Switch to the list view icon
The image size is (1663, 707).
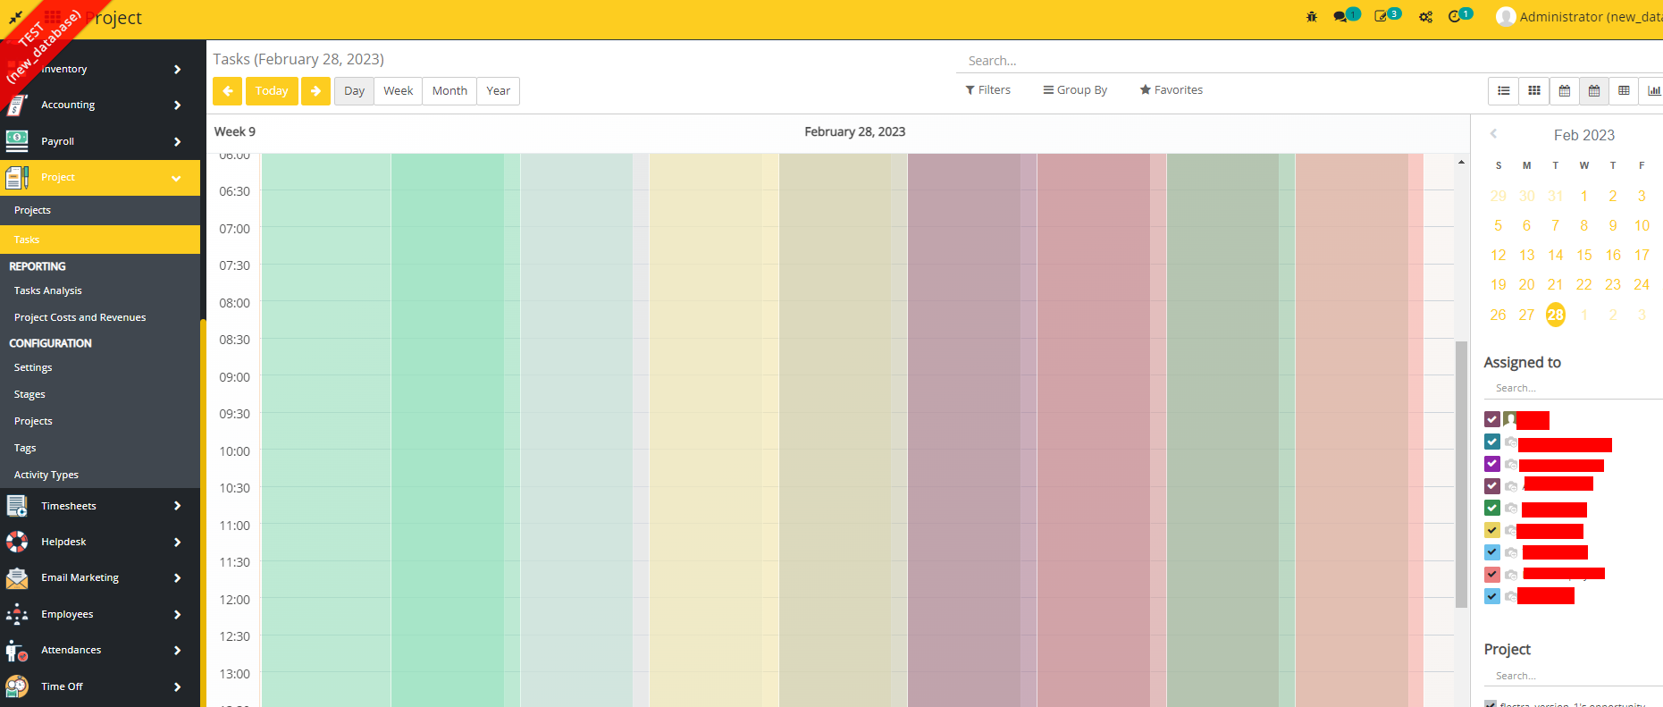point(1504,90)
